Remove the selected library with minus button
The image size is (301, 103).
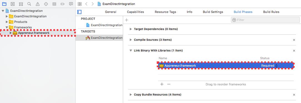point(169,84)
